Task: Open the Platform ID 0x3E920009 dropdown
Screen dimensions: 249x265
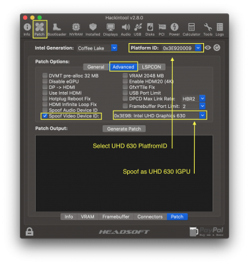Action: pyautogui.click(x=181, y=48)
